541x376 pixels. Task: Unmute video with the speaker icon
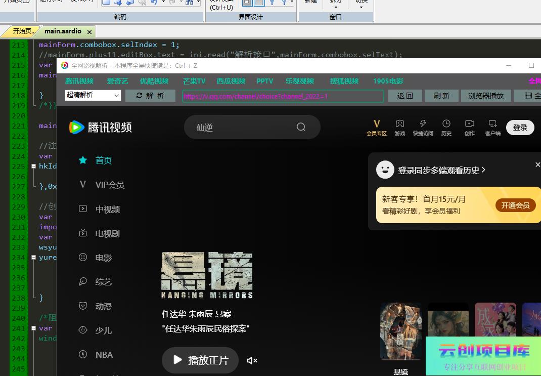tap(252, 360)
